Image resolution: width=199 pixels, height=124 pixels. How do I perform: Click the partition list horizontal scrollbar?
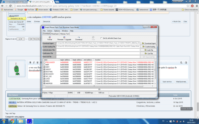pos(94,86)
